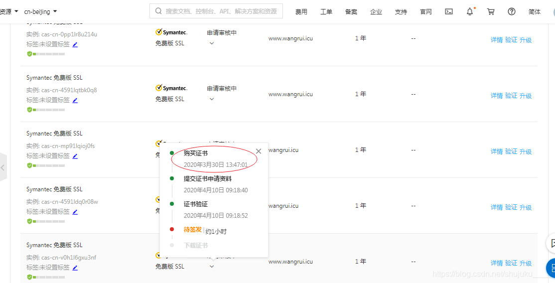The image size is (555, 283).
Task: Open the help question mark icon
Action: pyautogui.click(x=512, y=11)
